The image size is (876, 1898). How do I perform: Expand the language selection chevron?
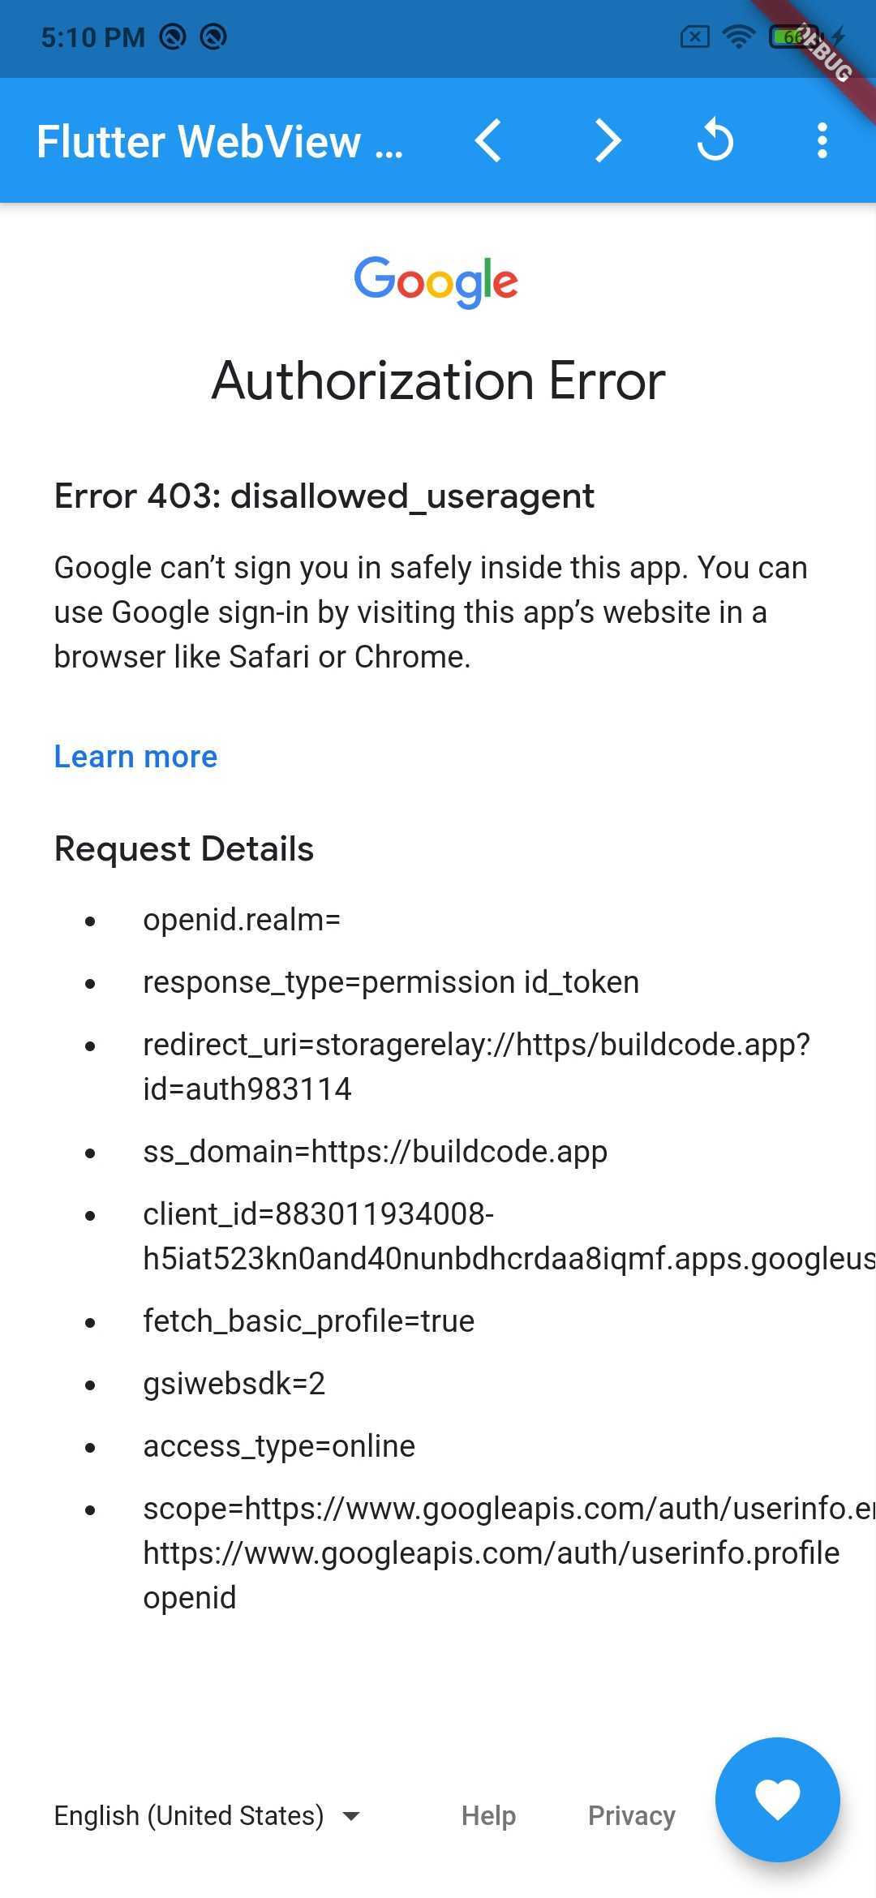tap(352, 1817)
